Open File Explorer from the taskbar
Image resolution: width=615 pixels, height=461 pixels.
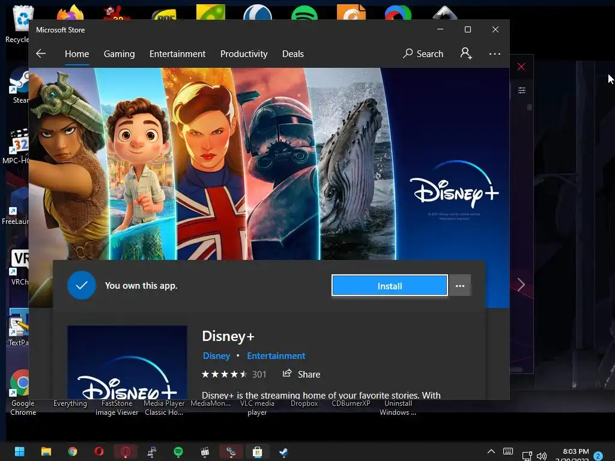(46, 451)
